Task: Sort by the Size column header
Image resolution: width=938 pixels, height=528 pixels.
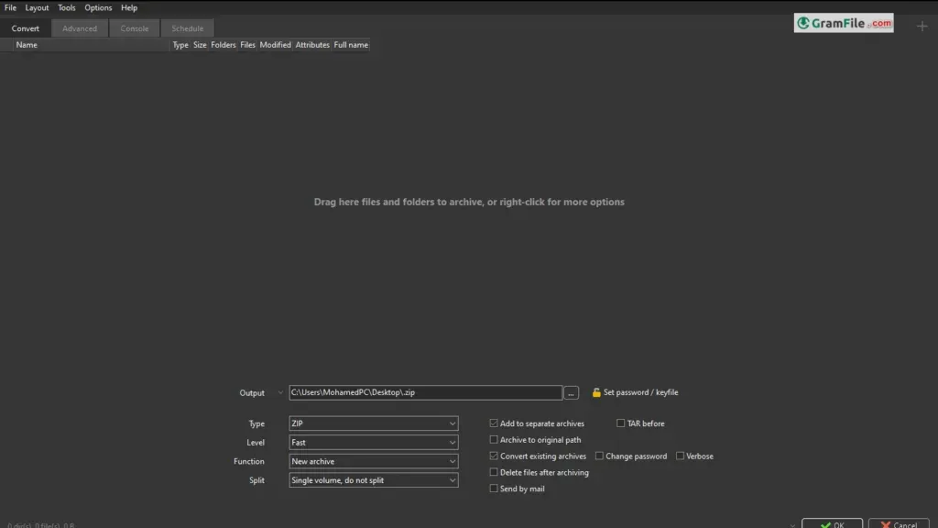Action: 200,45
